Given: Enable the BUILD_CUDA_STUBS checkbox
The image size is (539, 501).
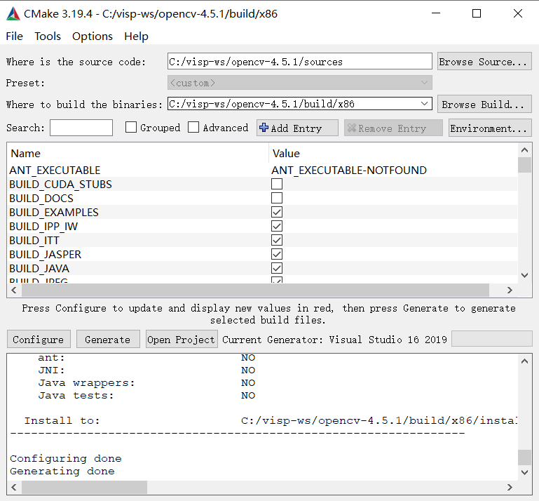Looking at the screenshot, I should pos(277,184).
